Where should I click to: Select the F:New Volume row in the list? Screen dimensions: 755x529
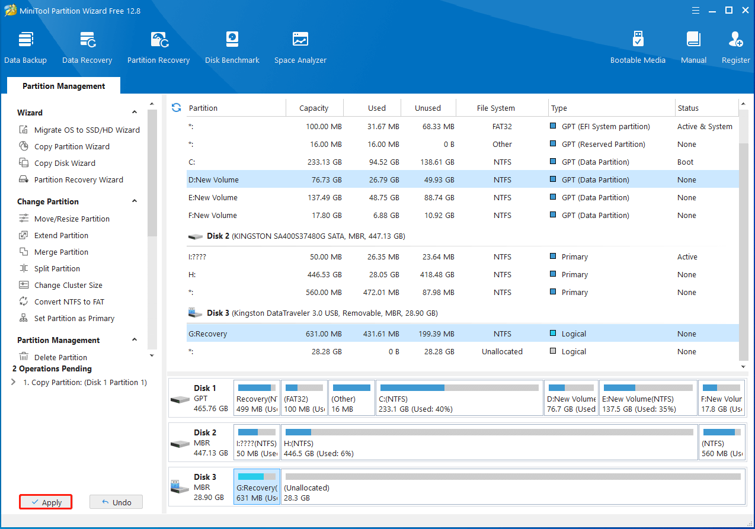(462, 215)
